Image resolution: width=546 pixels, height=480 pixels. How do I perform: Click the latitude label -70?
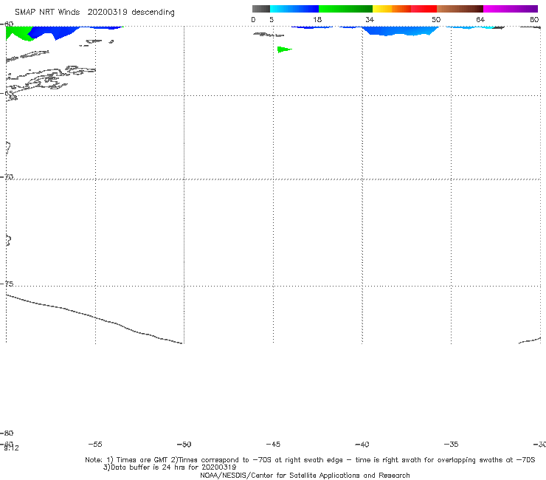7,177
